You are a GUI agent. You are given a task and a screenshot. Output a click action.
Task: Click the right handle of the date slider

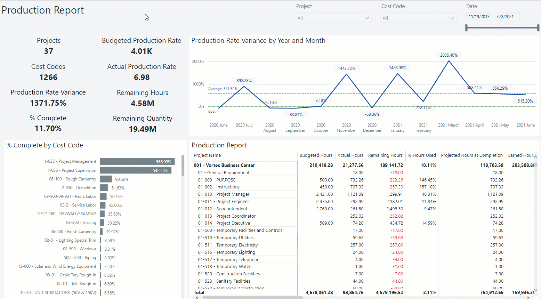click(x=538, y=28)
